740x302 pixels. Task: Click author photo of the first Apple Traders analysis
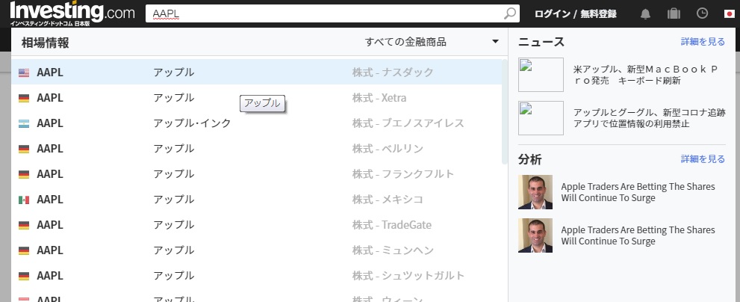pyautogui.click(x=535, y=192)
